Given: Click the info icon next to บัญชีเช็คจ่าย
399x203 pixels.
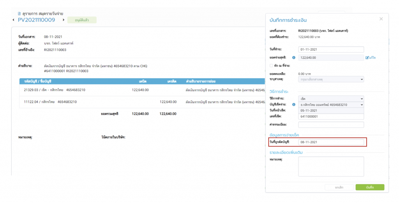Looking at the screenshot, I should coord(294,105).
